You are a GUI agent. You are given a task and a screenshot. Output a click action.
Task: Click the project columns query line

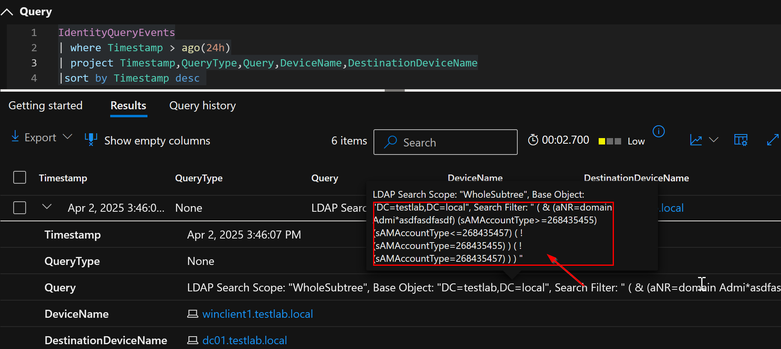pyautogui.click(x=268, y=63)
